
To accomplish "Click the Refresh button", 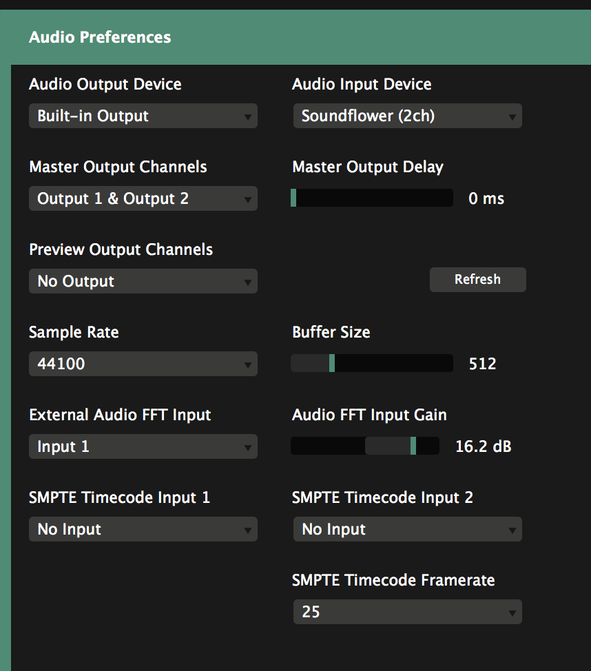I will (x=477, y=280).
